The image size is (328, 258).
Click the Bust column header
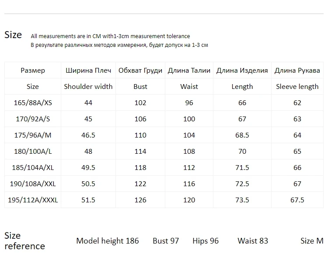point(140,87)
